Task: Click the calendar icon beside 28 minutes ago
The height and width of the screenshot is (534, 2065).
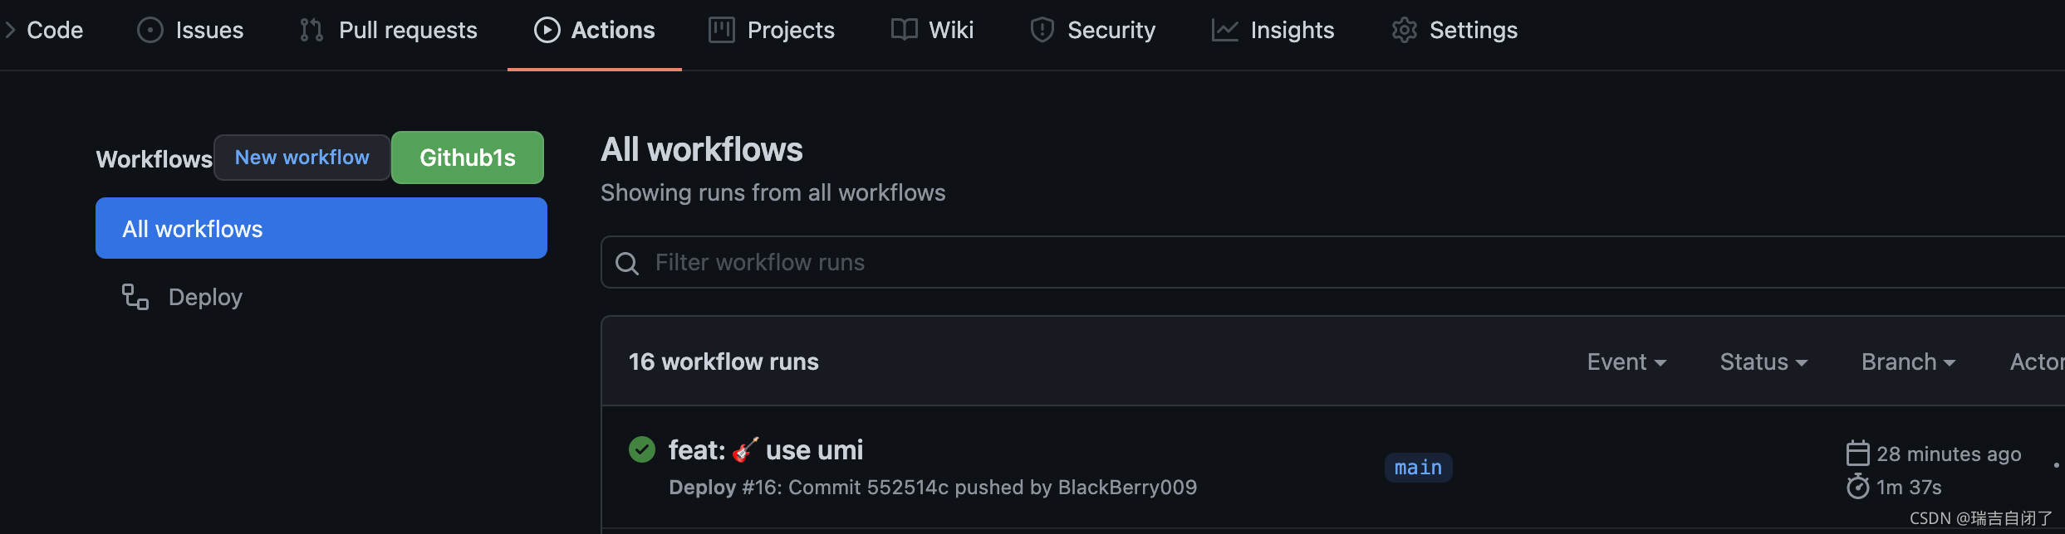Action: [1857, 453]
